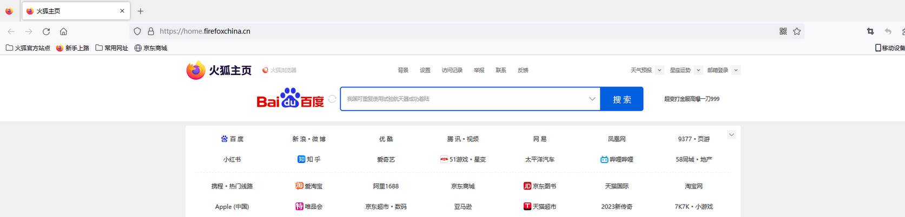
Task: Click the 天猫超市 red icon
Action: [x=527, y=206]
